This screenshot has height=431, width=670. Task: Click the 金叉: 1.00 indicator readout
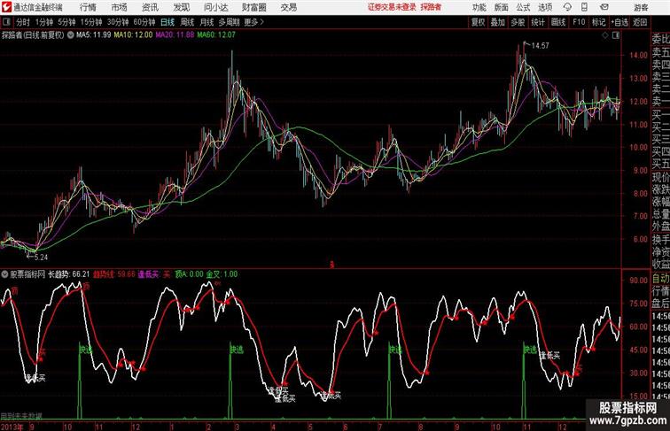click(x=222, y=274)
